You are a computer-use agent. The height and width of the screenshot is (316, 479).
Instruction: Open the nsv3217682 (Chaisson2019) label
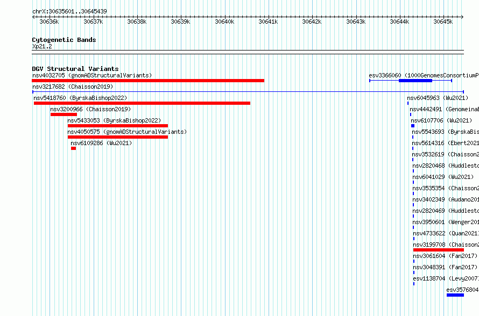73,87
